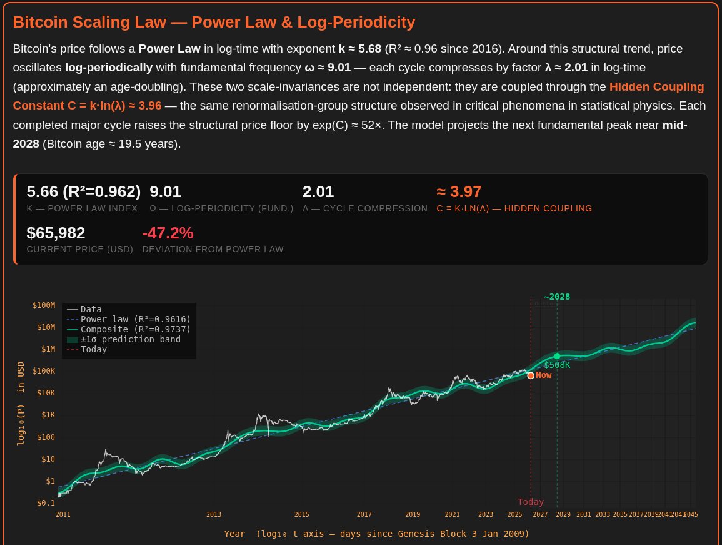
Task: Click the $508K projected peak price label
Action: coord(557,365)
